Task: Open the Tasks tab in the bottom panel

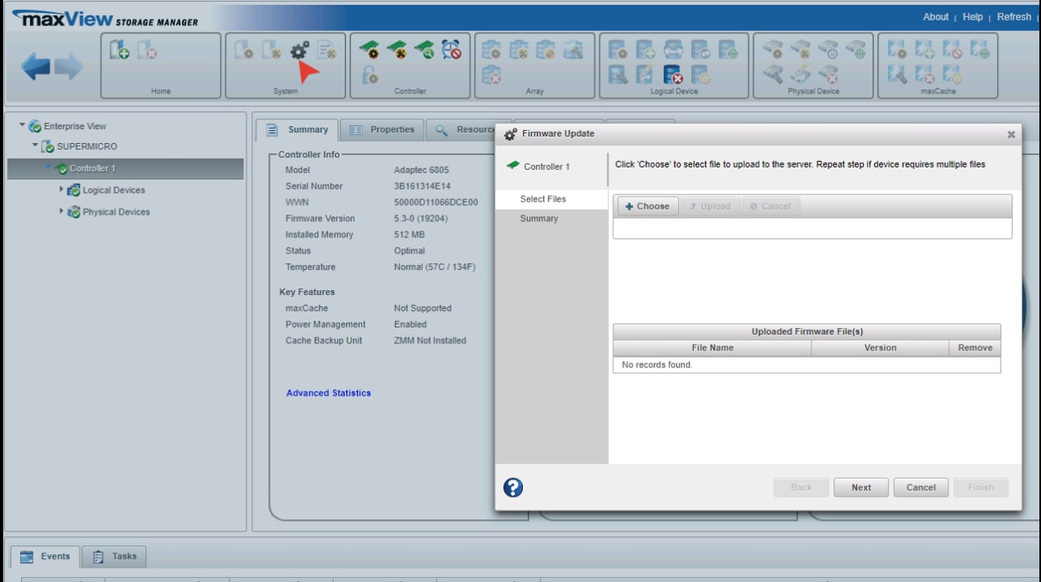Action: (x=114, y=557)
